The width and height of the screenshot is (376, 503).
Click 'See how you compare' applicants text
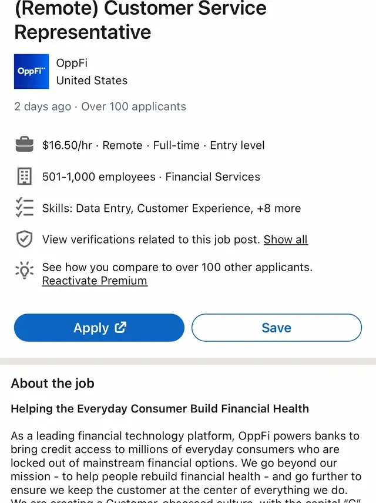tap(177, 267)
